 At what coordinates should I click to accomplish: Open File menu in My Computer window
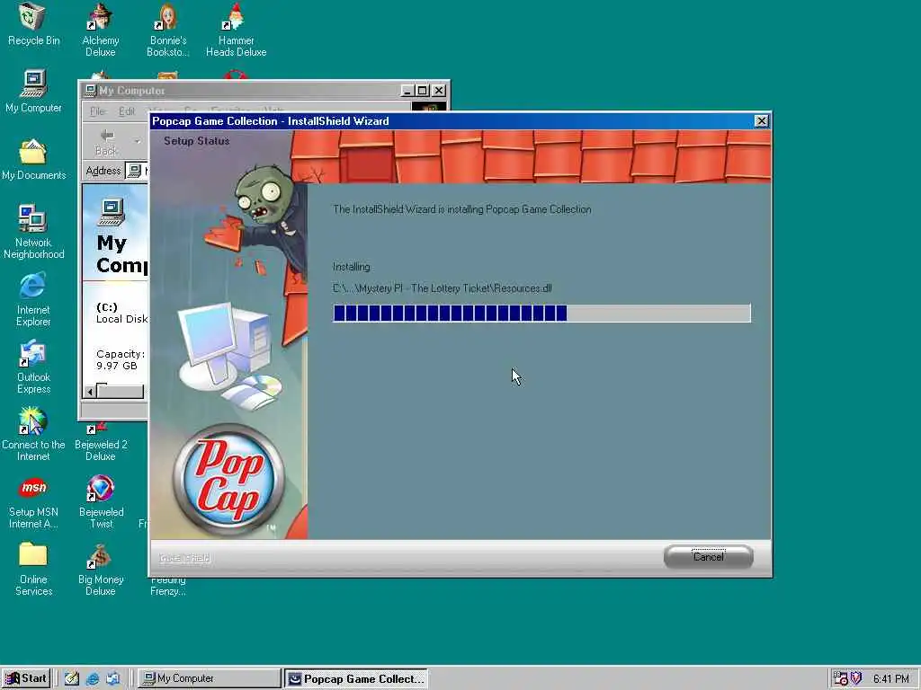(x=97, y=111)
